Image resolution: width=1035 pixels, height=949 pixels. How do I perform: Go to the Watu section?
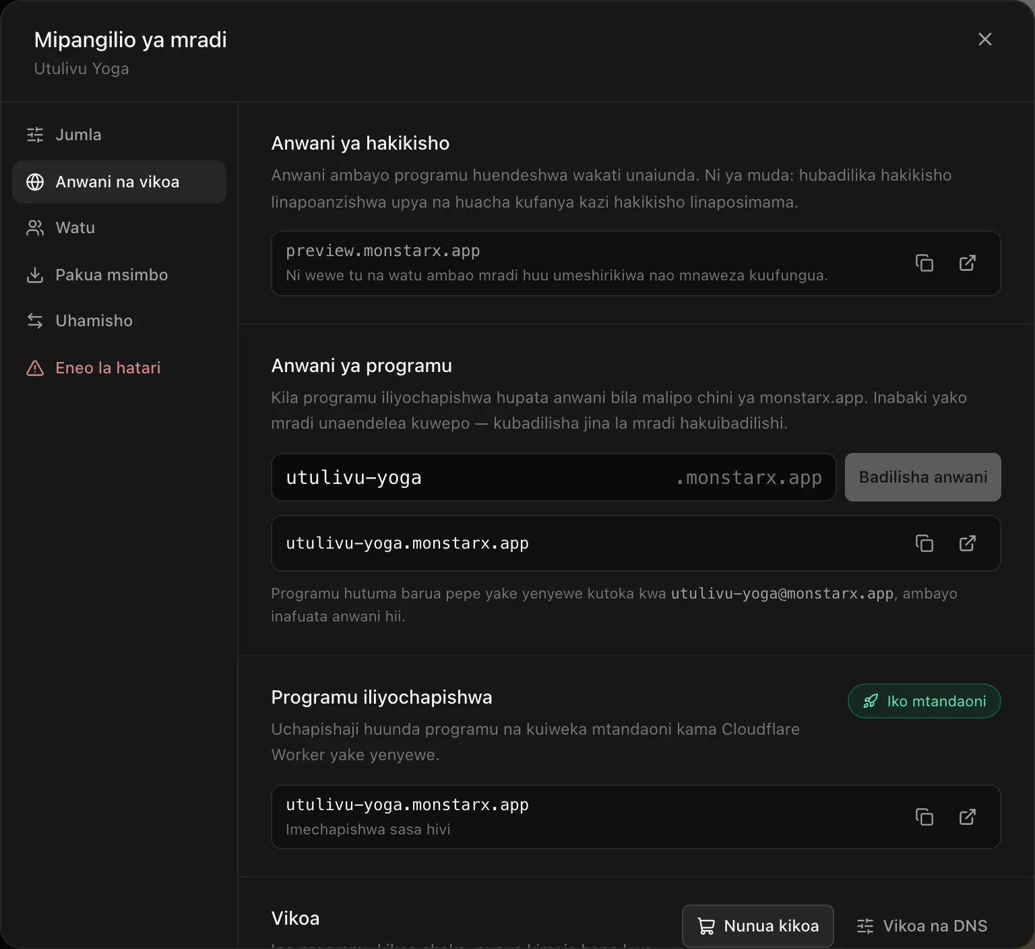(x=119, y=228)
